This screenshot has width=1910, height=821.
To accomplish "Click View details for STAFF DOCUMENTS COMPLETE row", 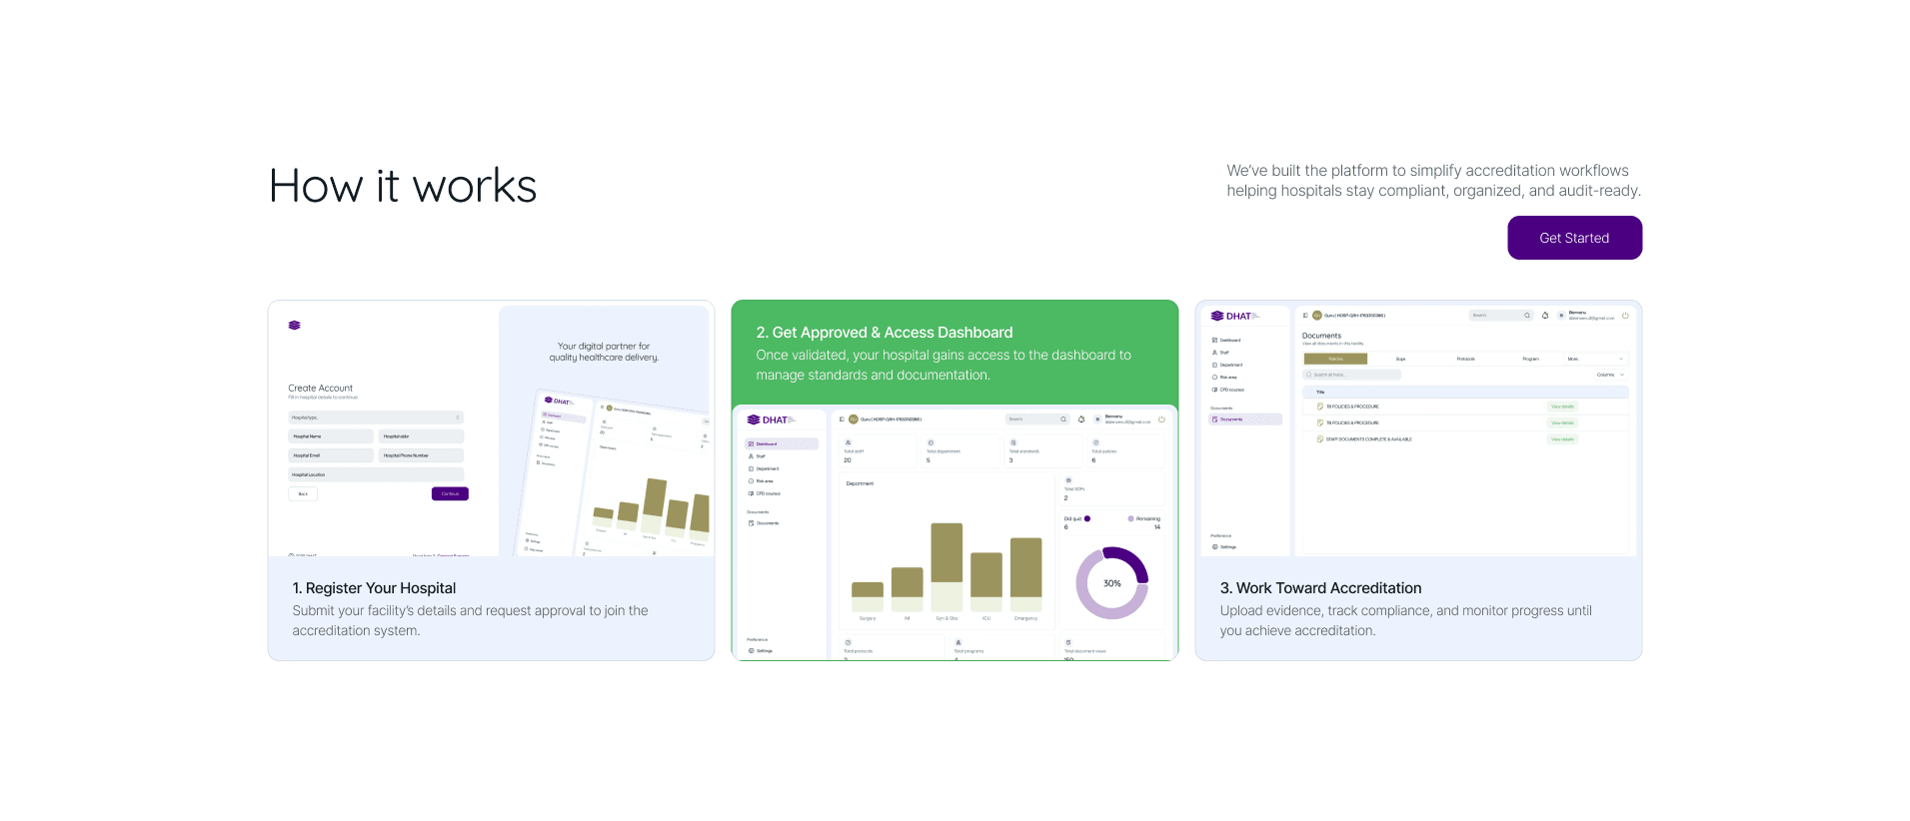I will (1562, 439).
